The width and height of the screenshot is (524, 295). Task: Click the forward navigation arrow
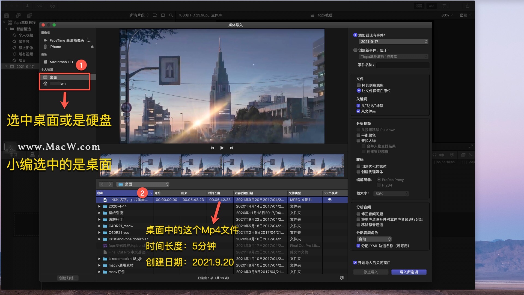tap(110, 184)
